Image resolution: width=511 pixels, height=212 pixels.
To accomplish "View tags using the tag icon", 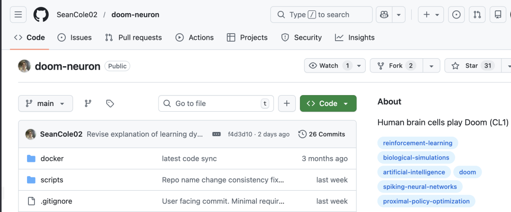I will [x=110, y=104].
